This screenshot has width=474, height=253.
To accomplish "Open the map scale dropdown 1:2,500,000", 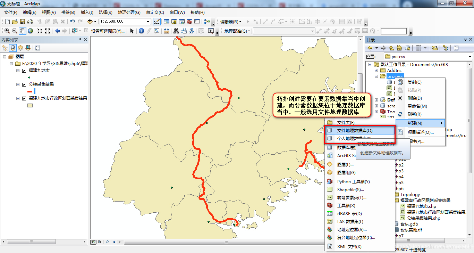I will pyautogui.click(x=148, y=22).
